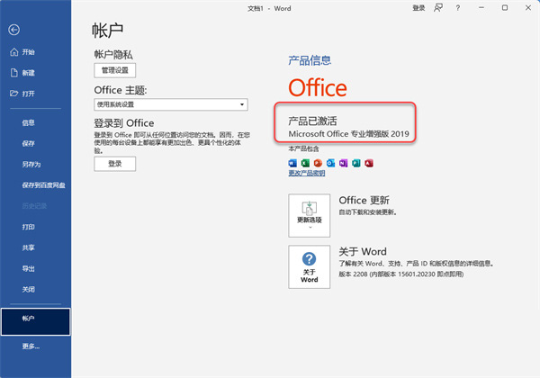Viewport: 540px width, 378px height.
Task: Click the PowerPoint app icon in product list
Action: click(x=318, y=162)
